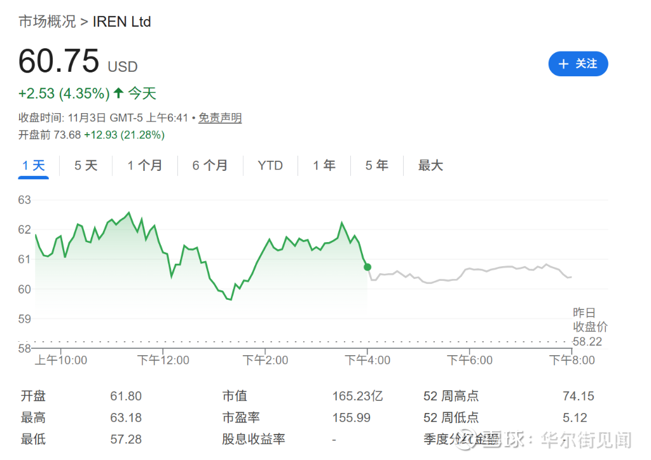651x460 pixels.
Task: Click the 下午8:00 axis label
Action: (x=572, y=360)
